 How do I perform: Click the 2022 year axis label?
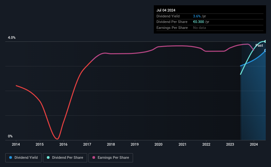(x=206, y=144)
